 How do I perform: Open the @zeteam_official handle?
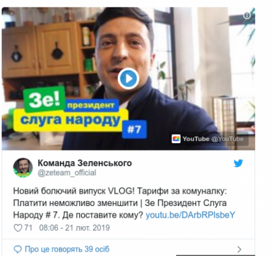(x=67, y=173)
